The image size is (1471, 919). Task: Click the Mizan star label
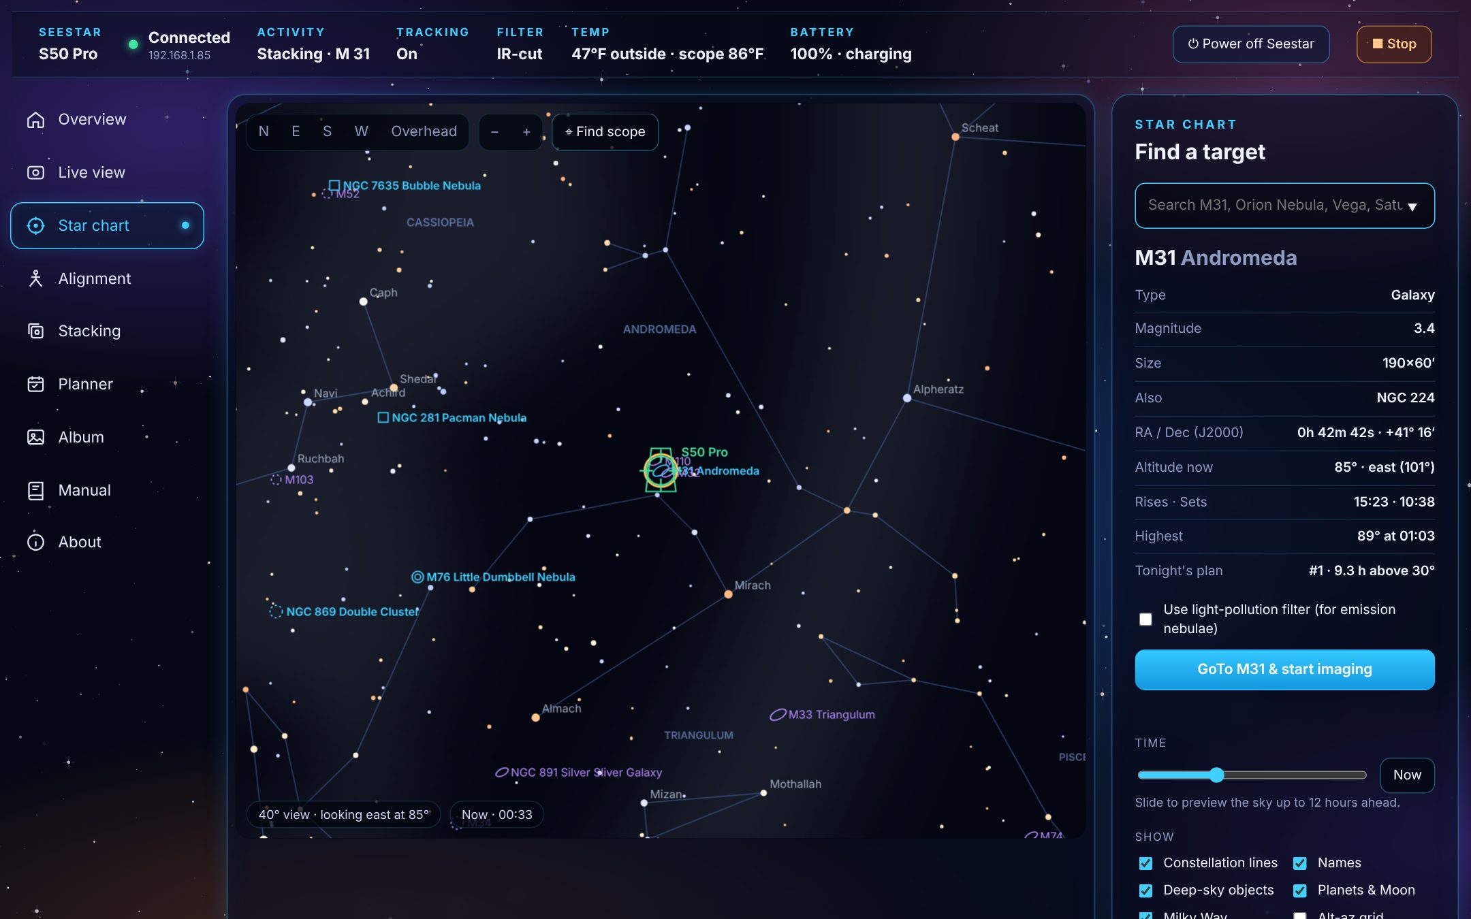(x=666, y=794)
